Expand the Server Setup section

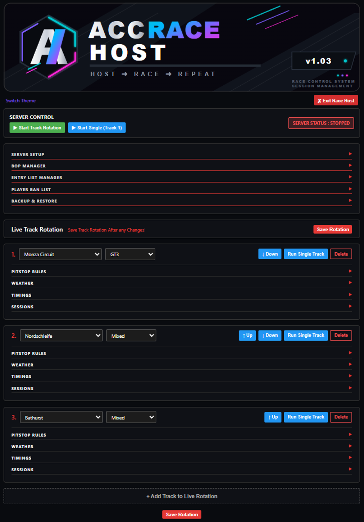click(182, 154)
